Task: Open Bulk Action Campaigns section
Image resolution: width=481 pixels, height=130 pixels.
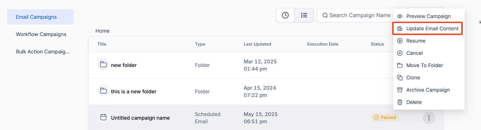Action: 43,52
